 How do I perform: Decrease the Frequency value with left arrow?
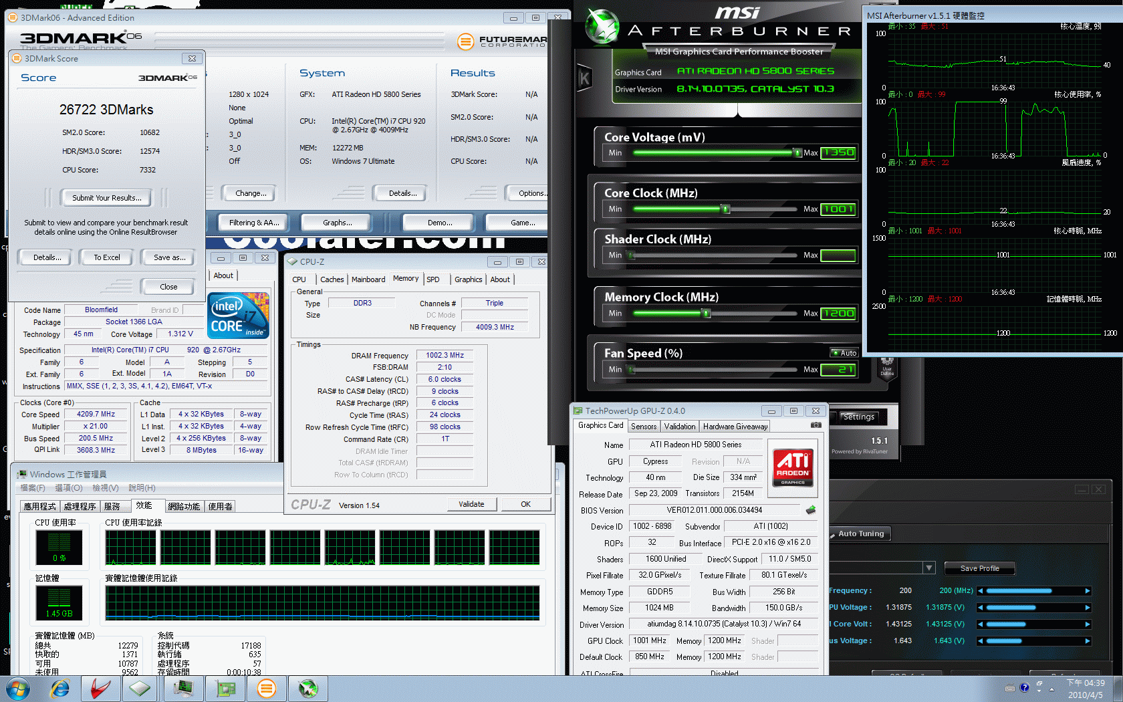(x=980, y=591)
